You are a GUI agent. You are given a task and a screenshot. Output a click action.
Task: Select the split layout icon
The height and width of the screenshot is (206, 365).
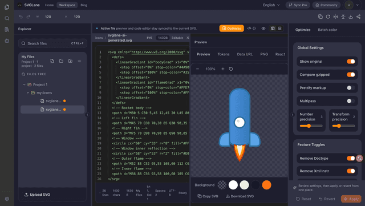(x=273, y=28)
